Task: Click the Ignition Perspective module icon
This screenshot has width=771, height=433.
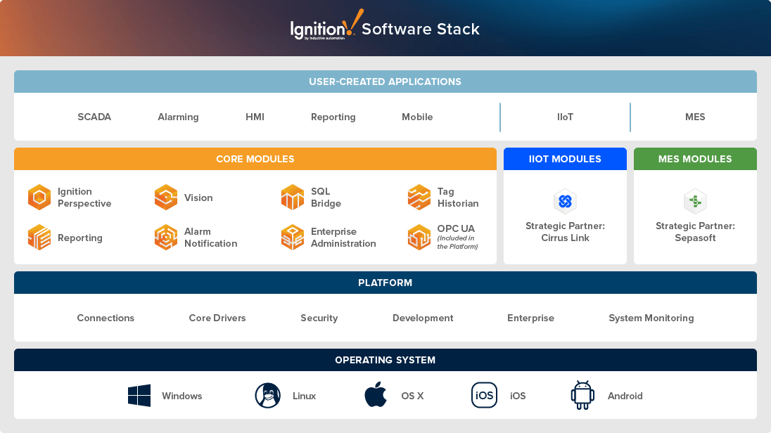Action: point(39,198)
